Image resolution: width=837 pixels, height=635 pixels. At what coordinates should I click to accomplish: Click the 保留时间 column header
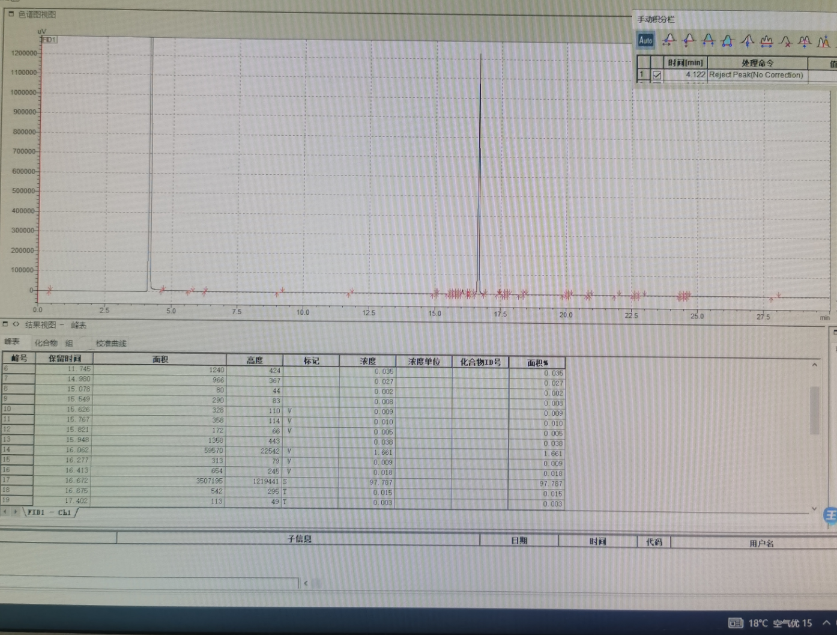(x=64, y=358)
